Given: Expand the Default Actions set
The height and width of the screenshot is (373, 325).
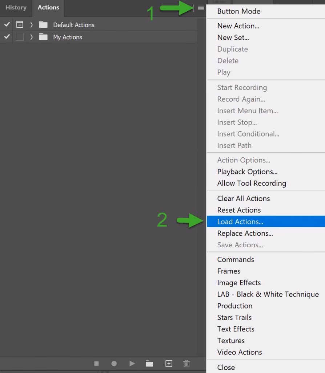Looking at the screenshot, I should (31, 24).
